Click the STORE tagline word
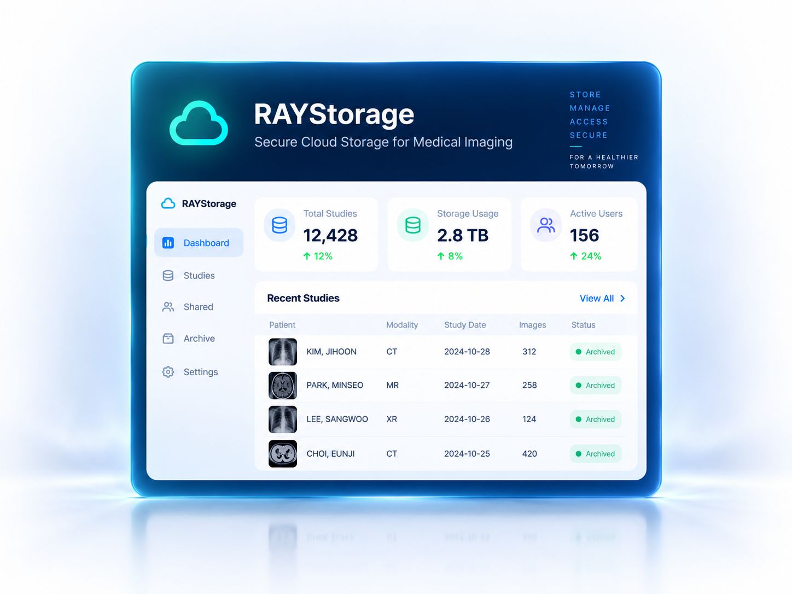 pyautogui.click(x=585, y=95)
